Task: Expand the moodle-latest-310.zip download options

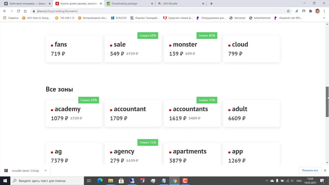Action: pyautogui.click(x=45, y=171)
